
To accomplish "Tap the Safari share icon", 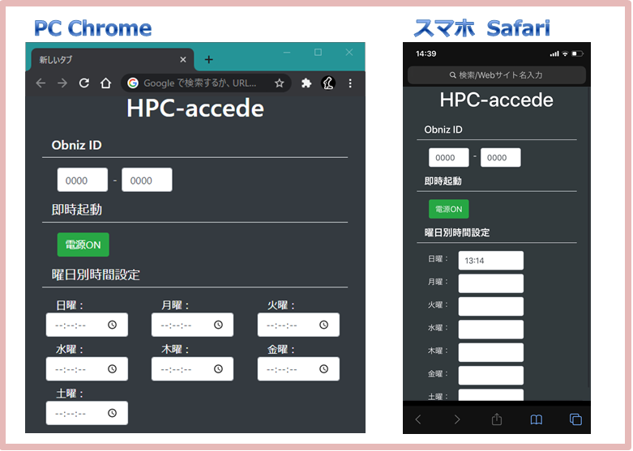I will pos(497,419).
